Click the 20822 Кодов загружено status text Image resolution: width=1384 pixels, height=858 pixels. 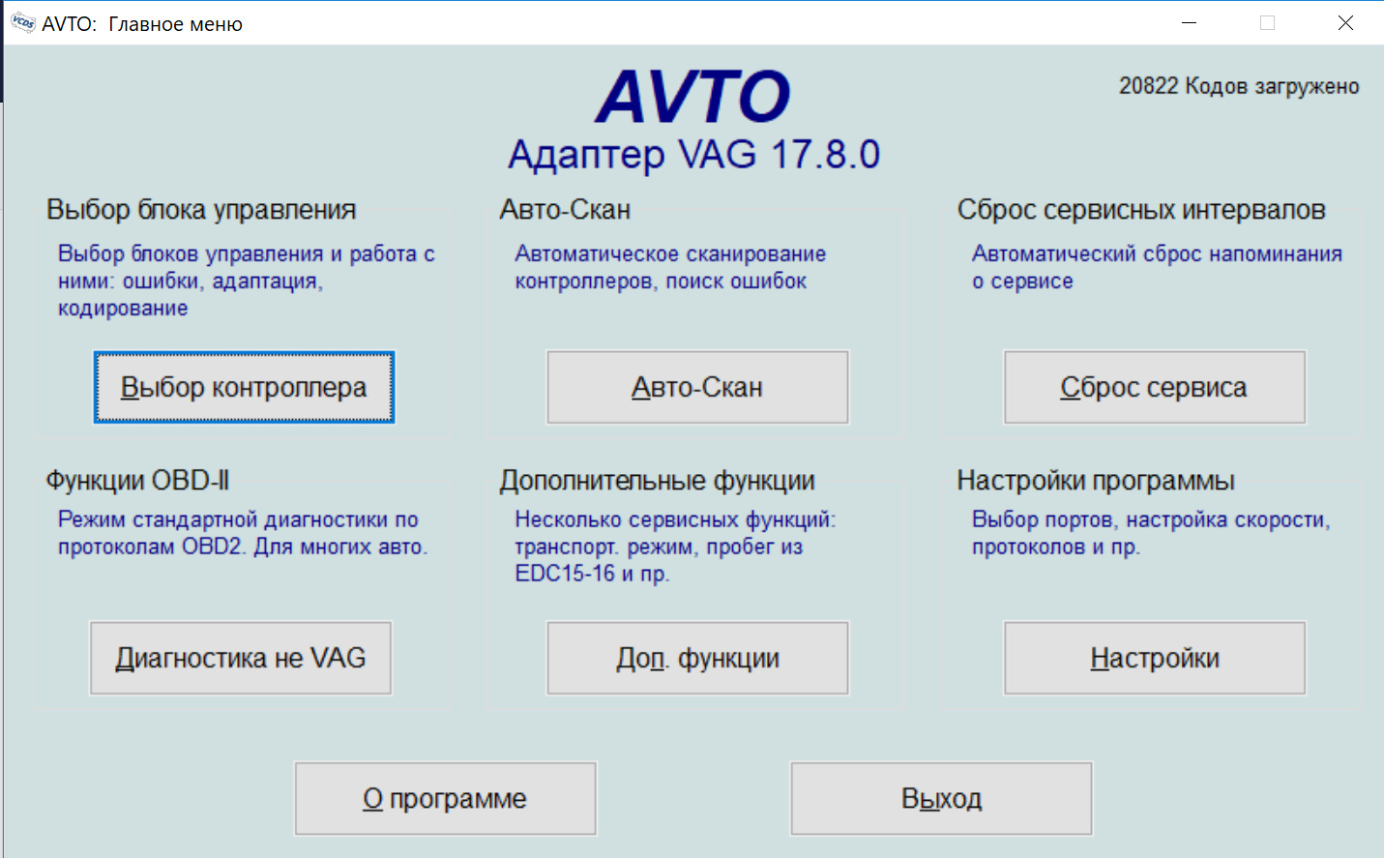pos(1239,86)
